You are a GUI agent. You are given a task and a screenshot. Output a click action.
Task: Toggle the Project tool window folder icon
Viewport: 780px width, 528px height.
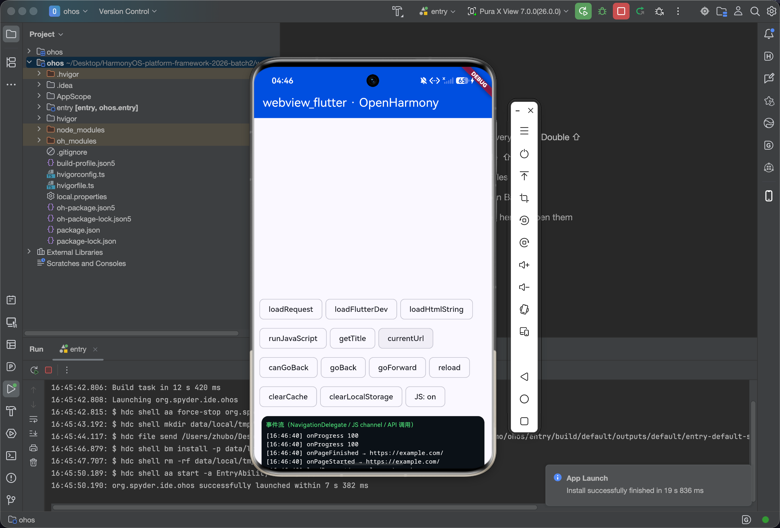(11, 34)
